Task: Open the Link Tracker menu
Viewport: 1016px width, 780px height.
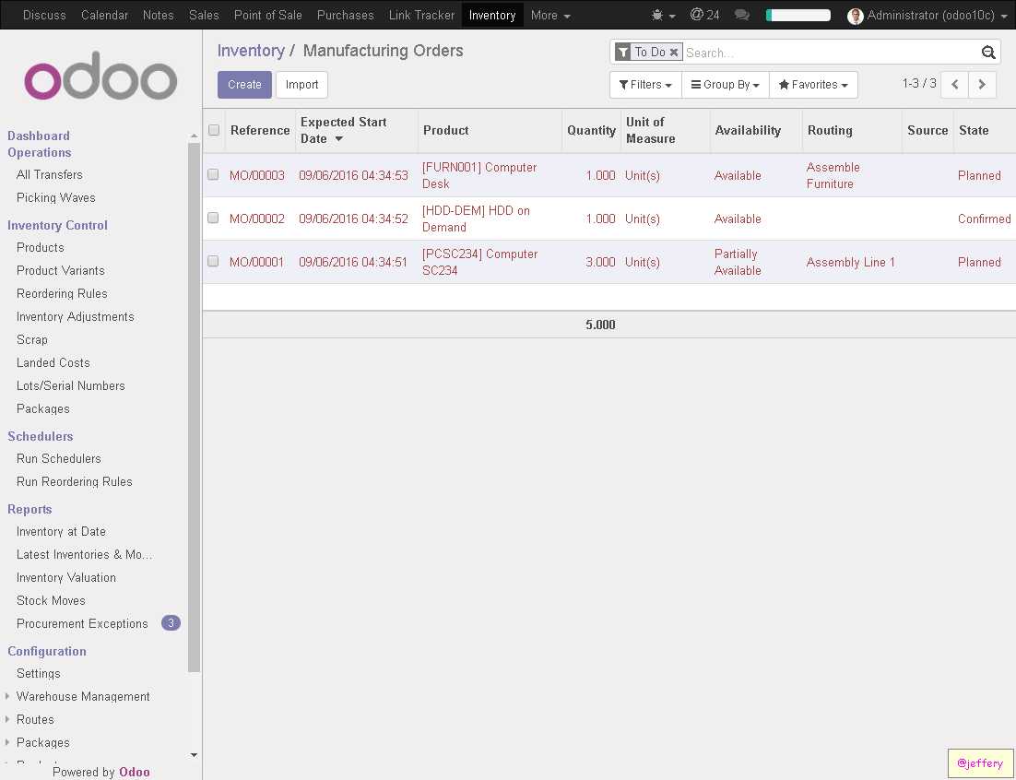Action: (422, 15)
